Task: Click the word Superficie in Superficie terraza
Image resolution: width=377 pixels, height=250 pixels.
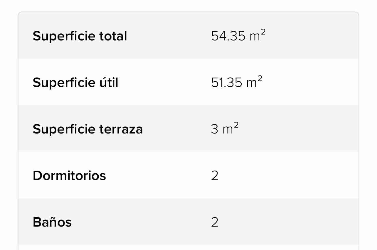Action: point(64,129)
